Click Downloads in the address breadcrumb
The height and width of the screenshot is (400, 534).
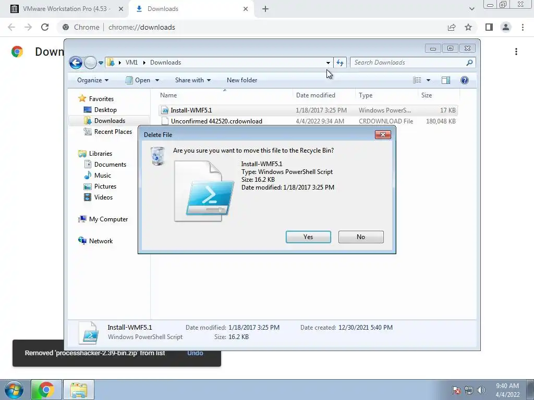coord(165,63)
